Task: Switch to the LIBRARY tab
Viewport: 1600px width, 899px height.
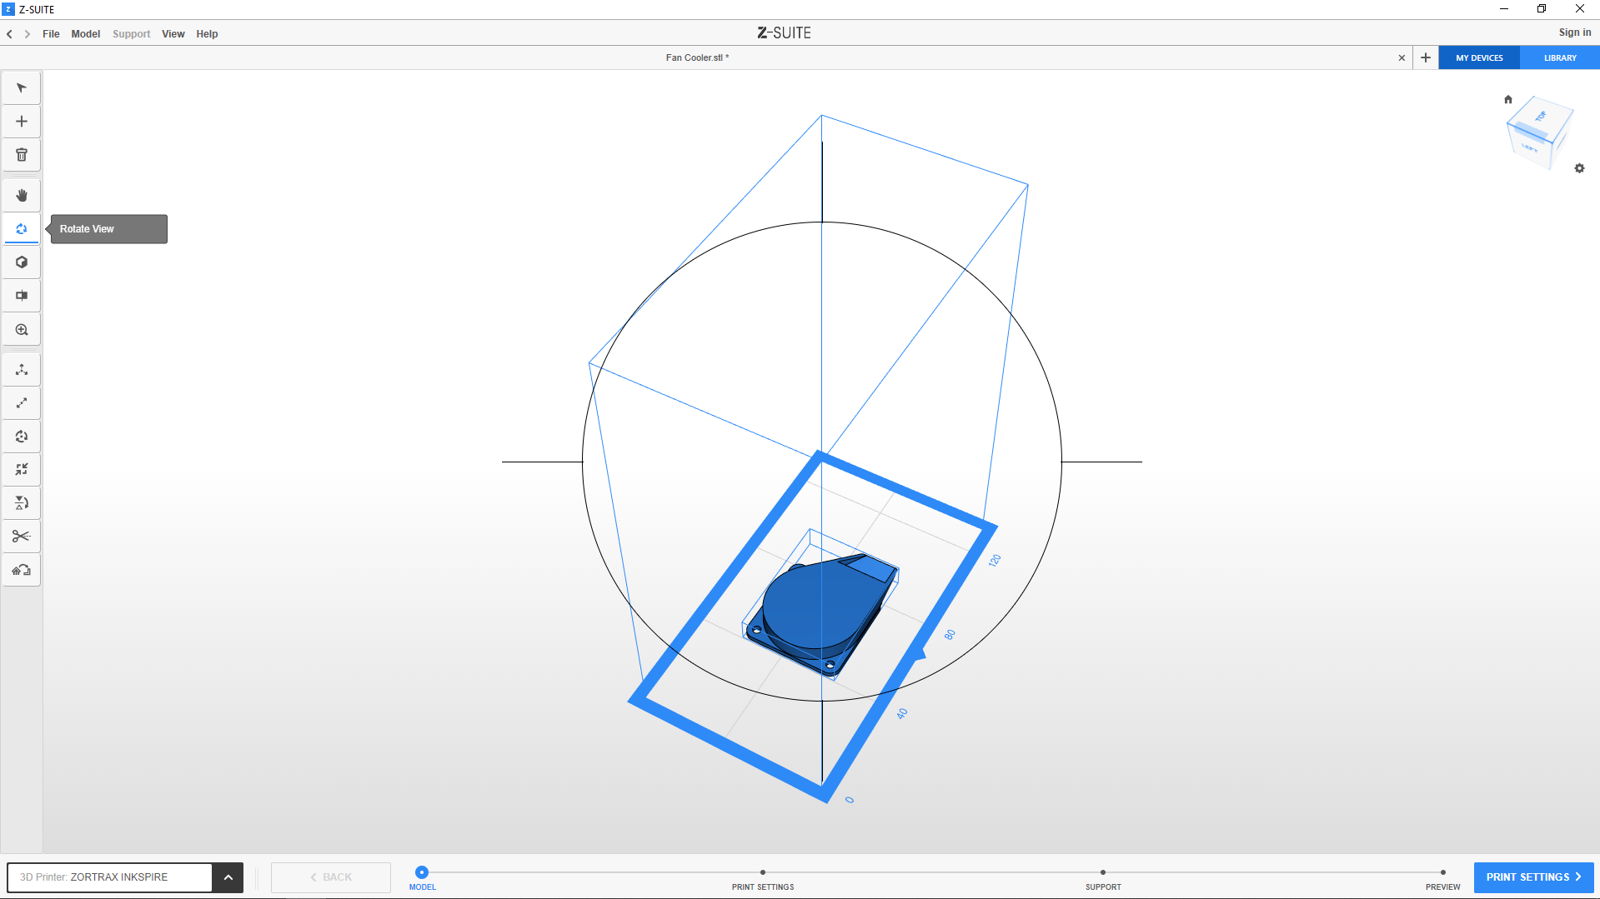Action: click(1559, 58)
